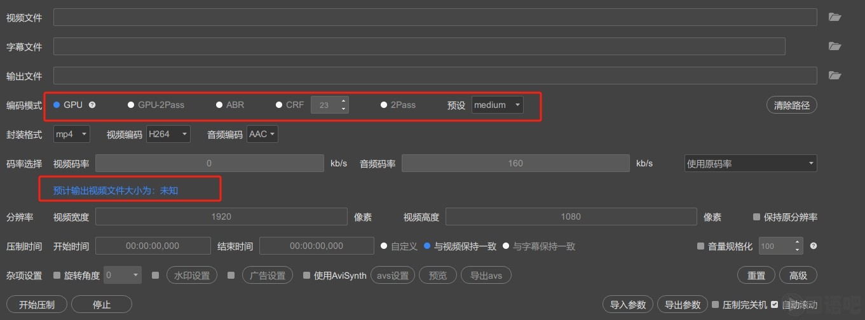Increase the CRF value with stepper arrows
865x320 pixels.
click(x=344, y=101)
